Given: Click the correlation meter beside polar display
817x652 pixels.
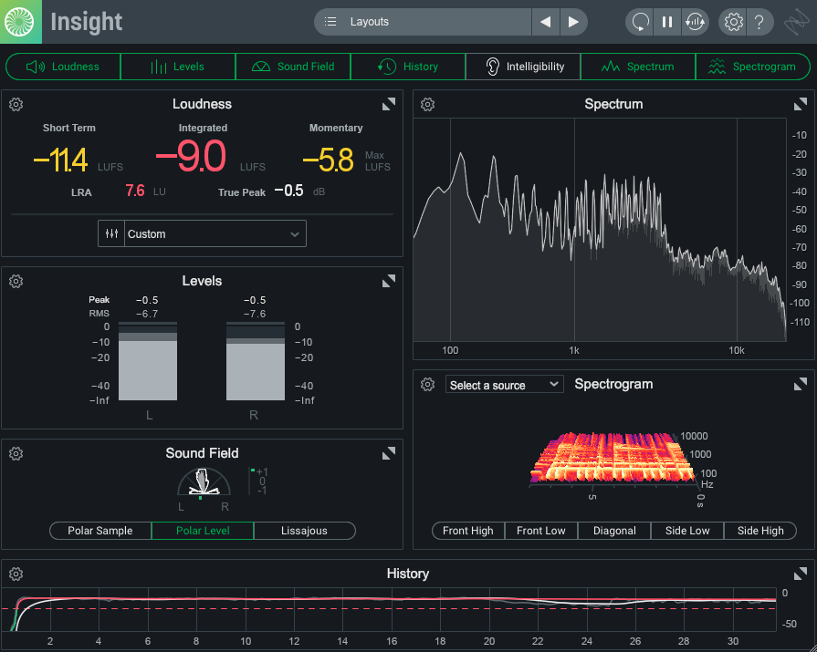Looking at the screenshot, I should [259, 481].
